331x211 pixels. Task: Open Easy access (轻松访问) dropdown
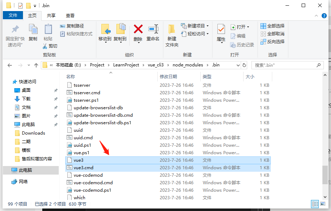(195, 34)
